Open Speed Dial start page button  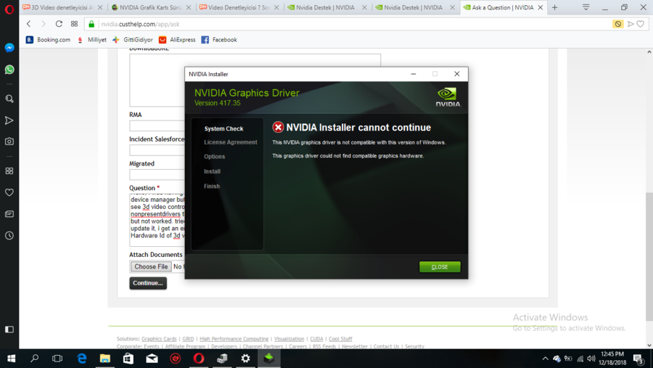74,24
